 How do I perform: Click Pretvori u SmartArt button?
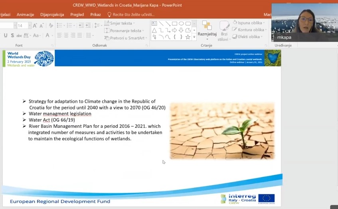click(126, 38)
